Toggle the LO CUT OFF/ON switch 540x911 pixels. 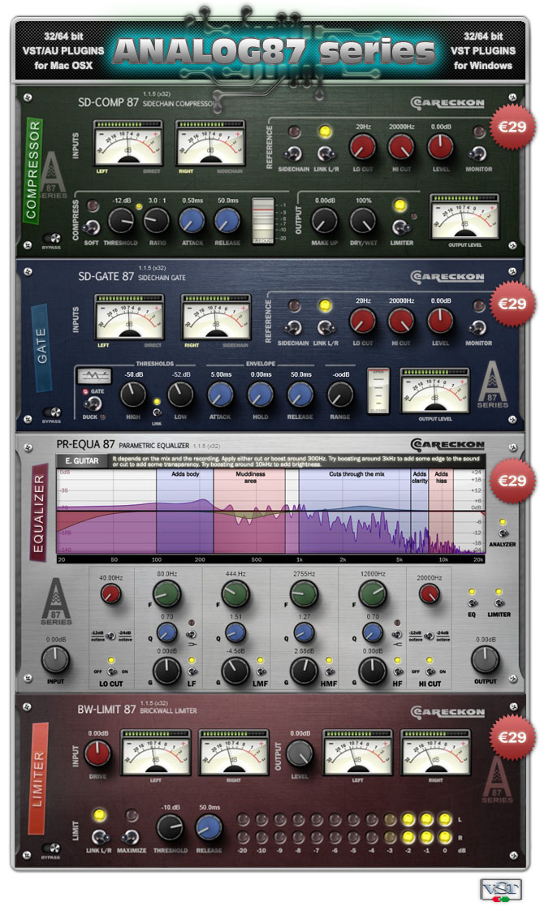coord(110,671)
